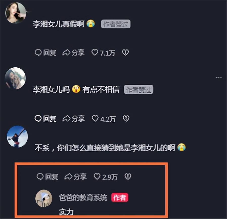Tap broken heart beside 4.2万
This screenshot has width=227, height=219.
[x=126, y=118]
